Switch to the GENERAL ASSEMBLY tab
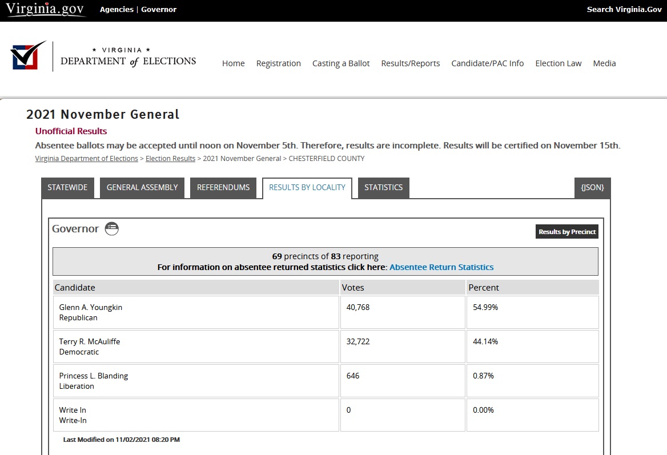The height and width of the screenshot is (455, 667). [142, 187]
